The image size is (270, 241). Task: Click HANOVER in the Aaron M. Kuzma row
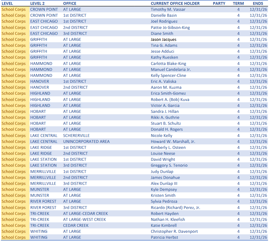point(40,87)
